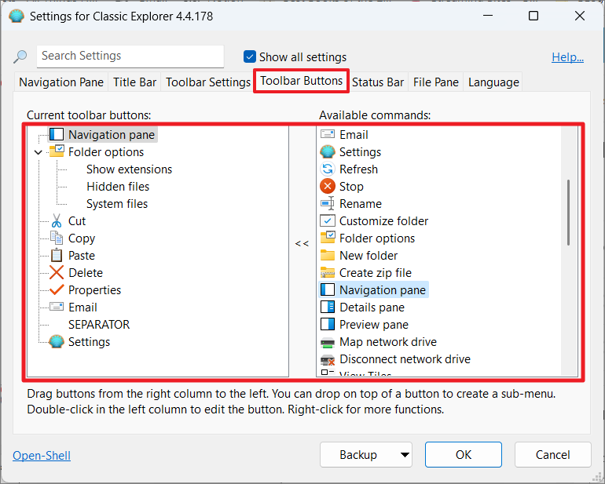605x484 pixels.
Task: Select Disconnect network drive text label
Action: 405,359
